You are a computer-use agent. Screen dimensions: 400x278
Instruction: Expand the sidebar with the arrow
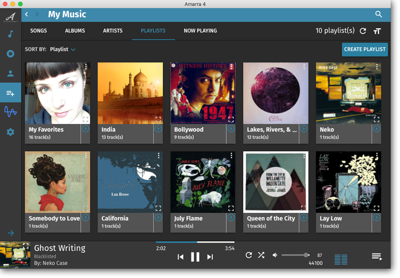[11, 233]
